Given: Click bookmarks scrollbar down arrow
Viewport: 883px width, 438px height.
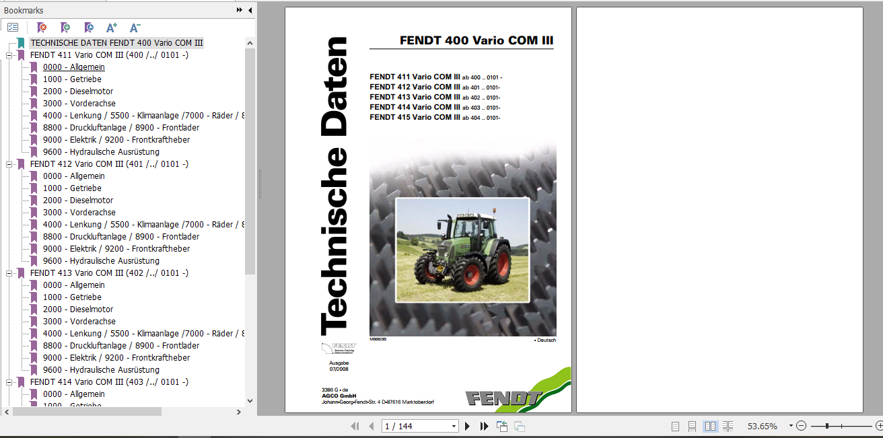Looking at the screenshot, I should coord(250,401).
